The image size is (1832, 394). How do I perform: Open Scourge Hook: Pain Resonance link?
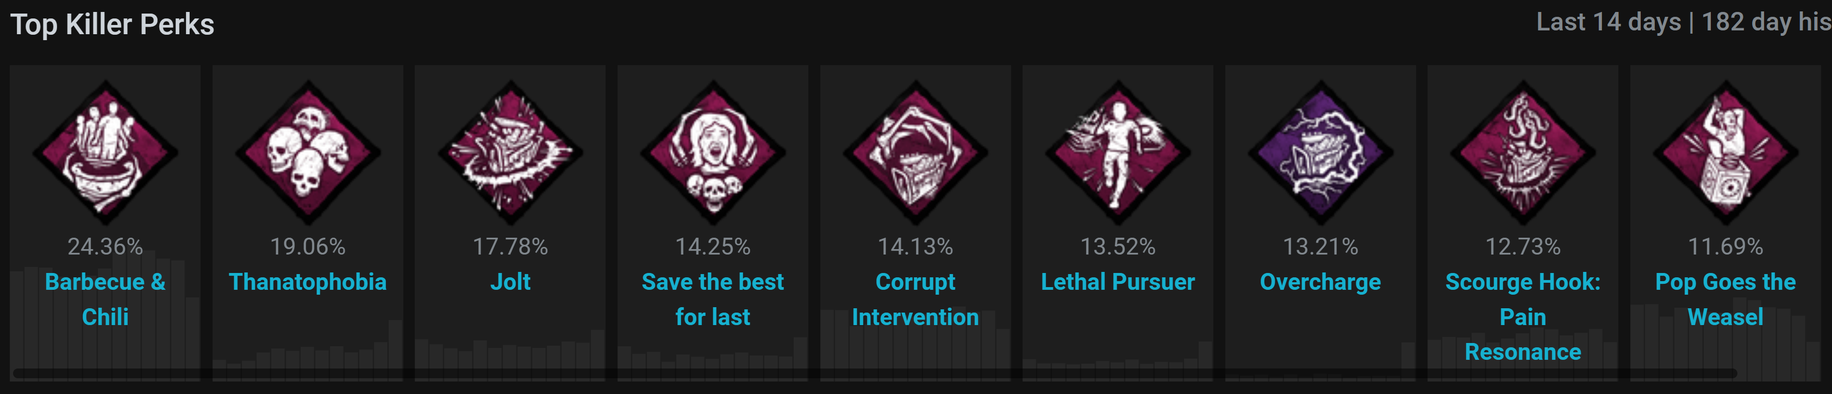(1523, 316)
